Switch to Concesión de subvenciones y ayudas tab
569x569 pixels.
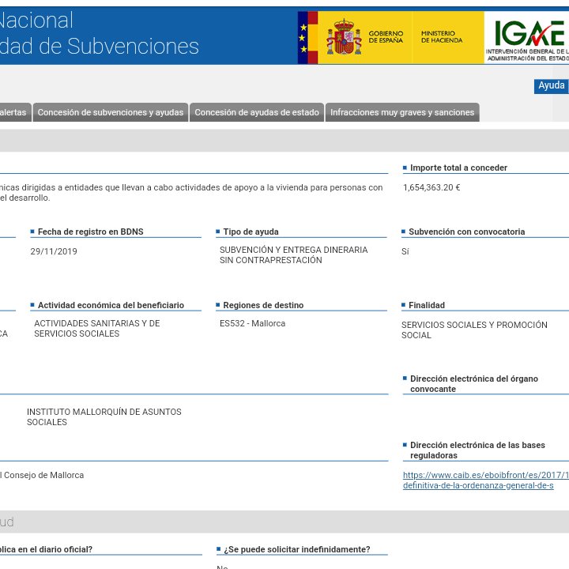(111, 112)
